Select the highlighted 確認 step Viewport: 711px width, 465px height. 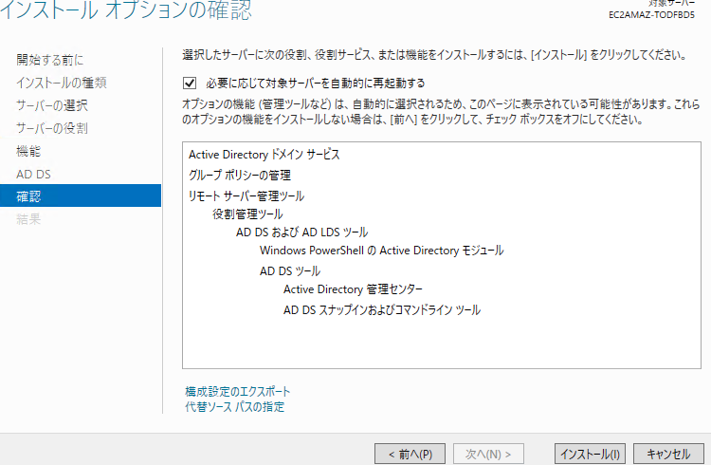(81, 195)
